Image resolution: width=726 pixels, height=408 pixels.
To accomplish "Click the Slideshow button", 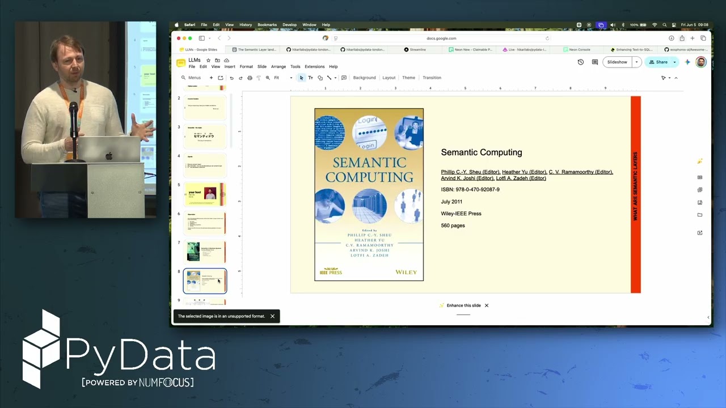I will point(617,62).
